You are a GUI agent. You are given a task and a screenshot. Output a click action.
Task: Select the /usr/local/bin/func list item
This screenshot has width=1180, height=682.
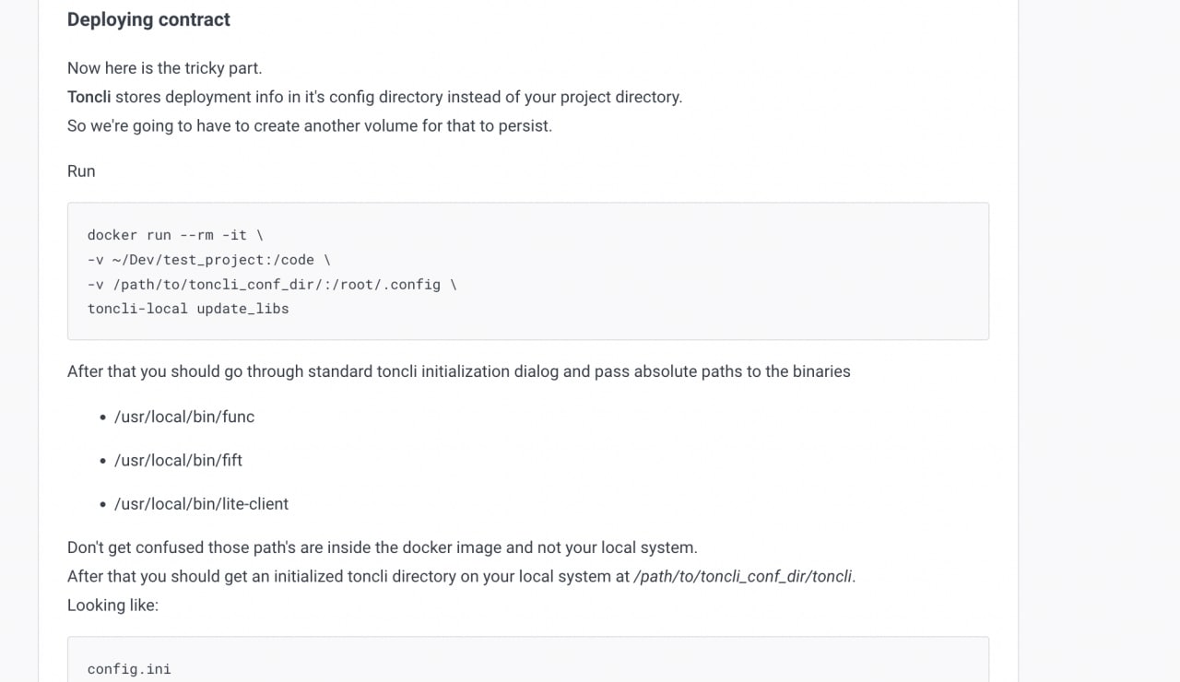[x=184, y=417]
